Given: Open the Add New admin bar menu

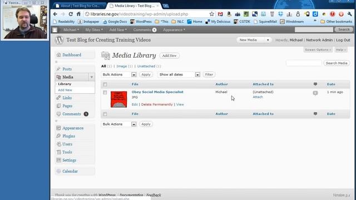Looking at the screenshot, I should [x=118, y=29].
